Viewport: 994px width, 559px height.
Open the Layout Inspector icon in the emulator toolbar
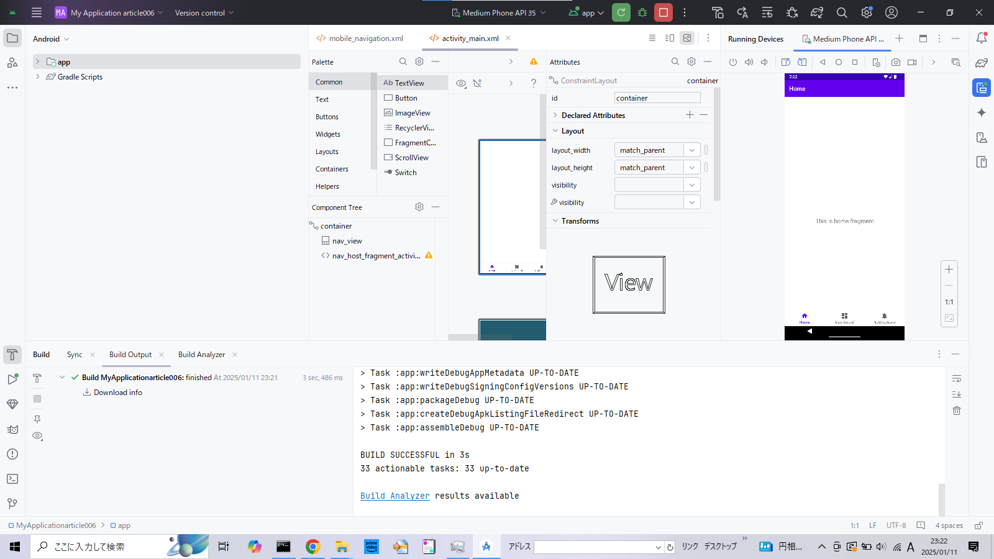point(955,62)
